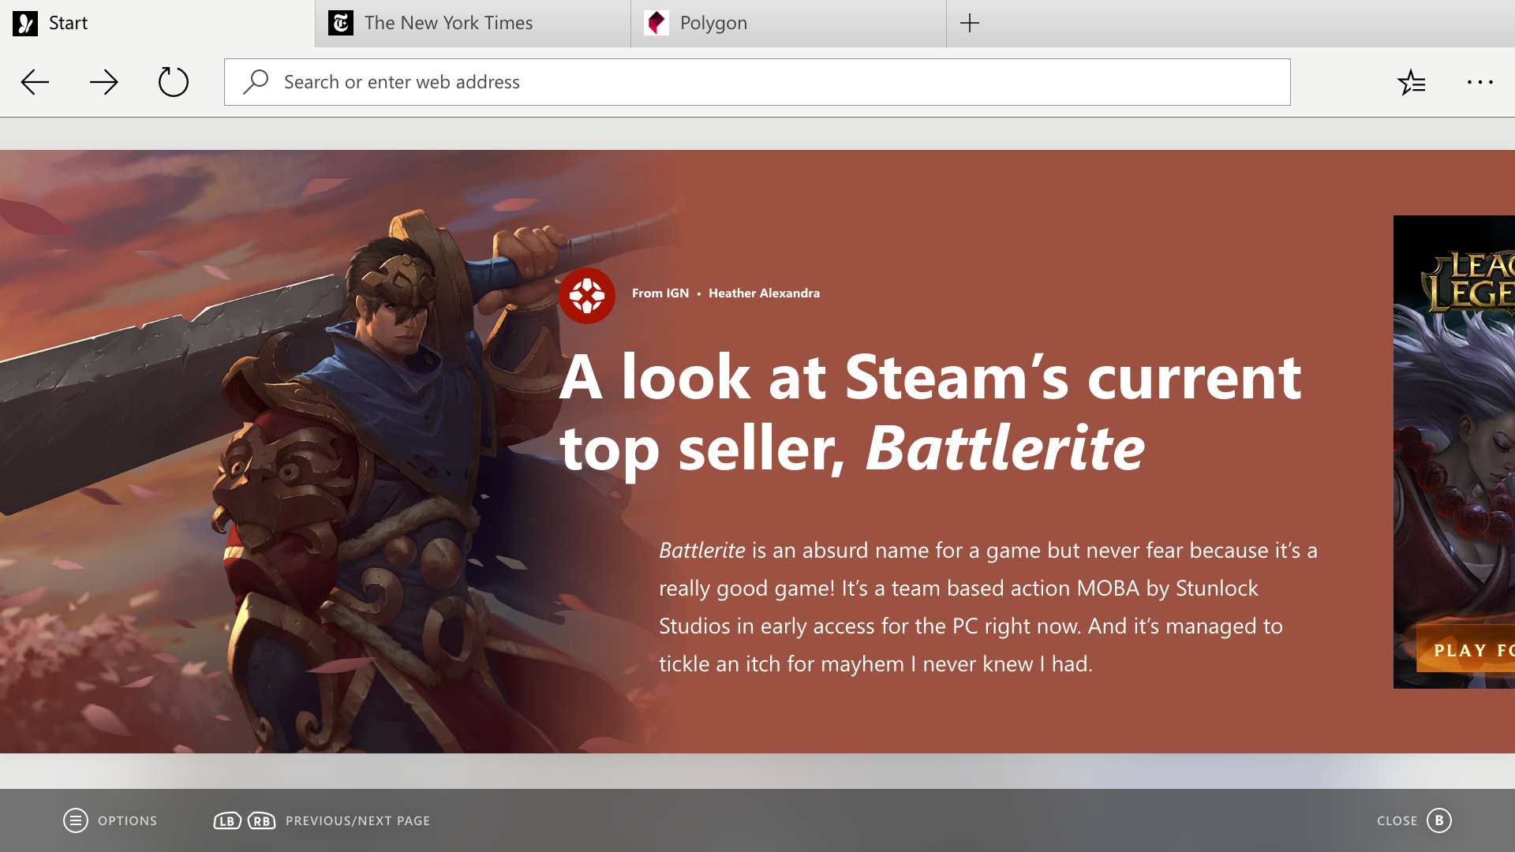The width and height of the screenshot is (1515, 852).
Task: Open a new tab with plus icon
Action: [x=970, y=23]
